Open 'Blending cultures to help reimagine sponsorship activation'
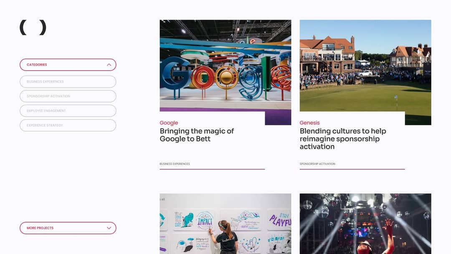The width and height of the screenshot is (451, 254). (342, 139)
